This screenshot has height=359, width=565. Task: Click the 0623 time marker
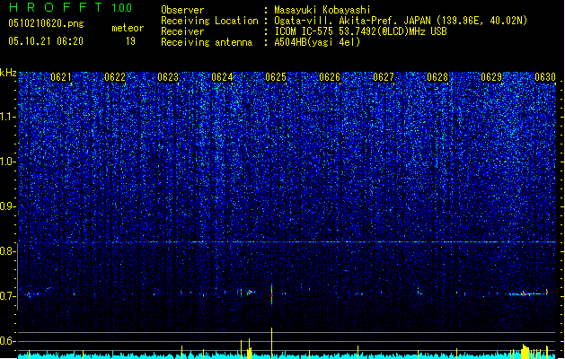[168, 77]
